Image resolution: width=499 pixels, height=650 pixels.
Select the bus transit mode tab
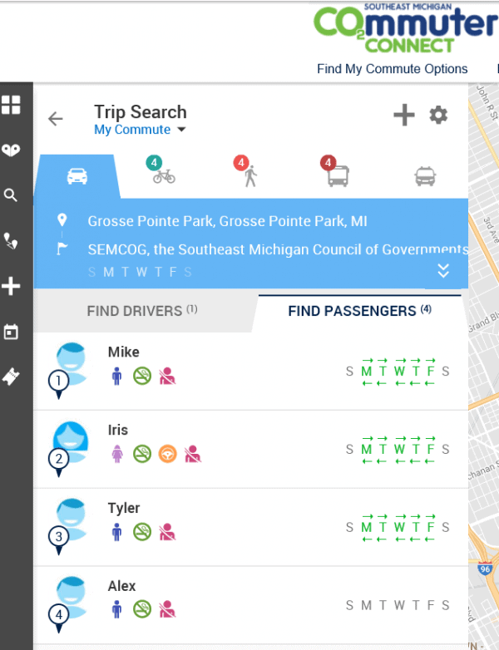[x=338, y=175]
